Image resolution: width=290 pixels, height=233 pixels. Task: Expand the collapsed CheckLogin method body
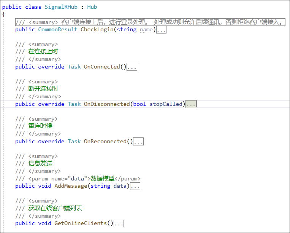161,30
